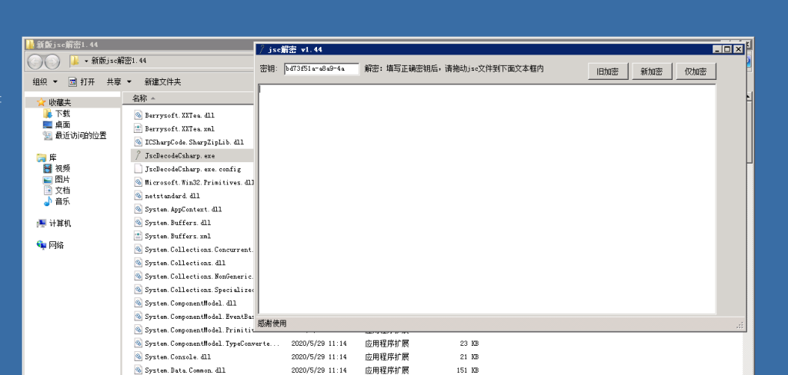Click the JscDecodeCsharp.exe.config file icon
This screenshot has width=788, height=375.
(x=139, y=169)
